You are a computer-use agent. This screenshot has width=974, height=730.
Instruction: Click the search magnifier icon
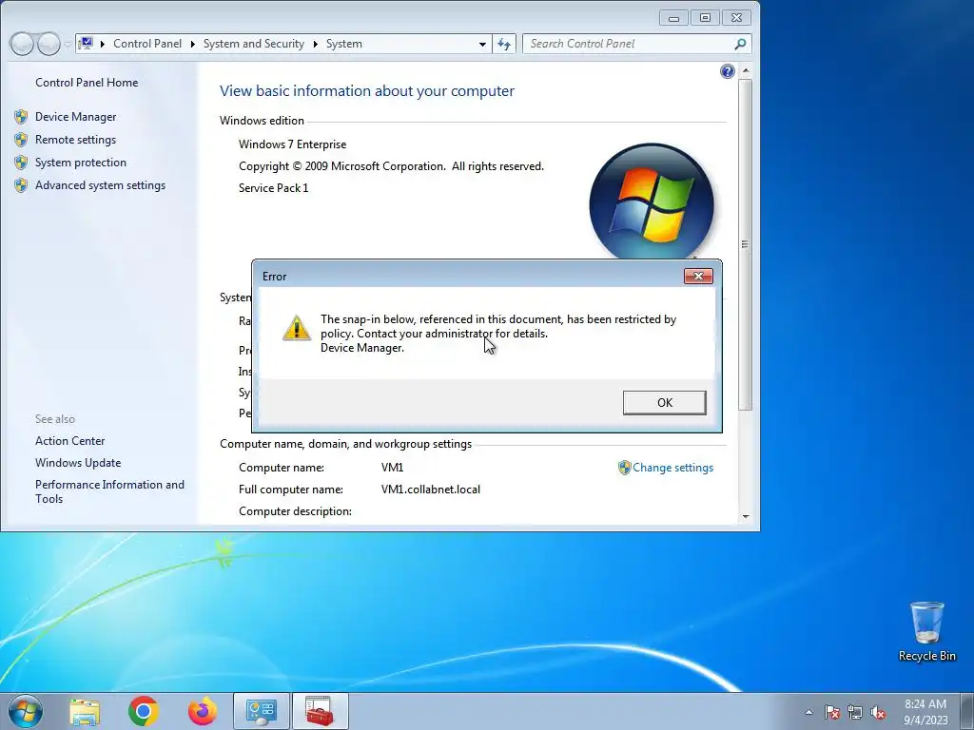click(x=740, y=44)
